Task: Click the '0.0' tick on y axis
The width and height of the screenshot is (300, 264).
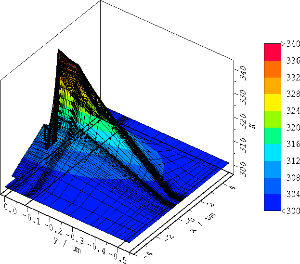Action: pos(11,209)
